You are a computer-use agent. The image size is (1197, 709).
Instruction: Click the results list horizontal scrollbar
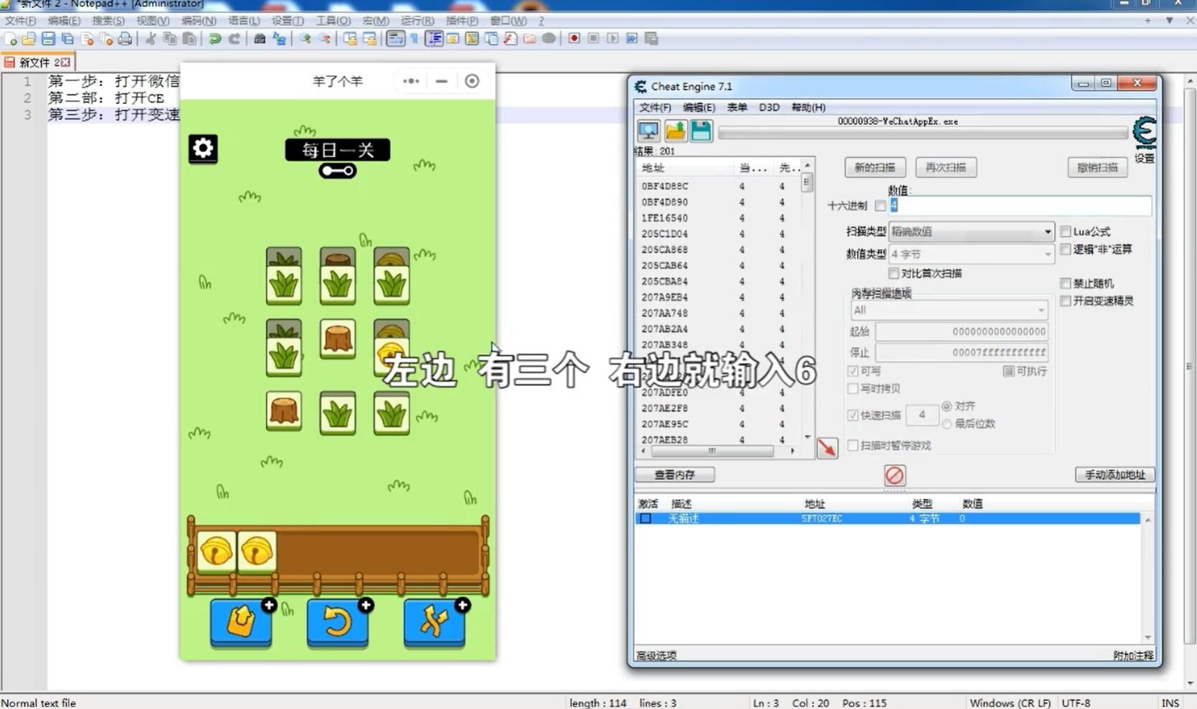point(718,451)
